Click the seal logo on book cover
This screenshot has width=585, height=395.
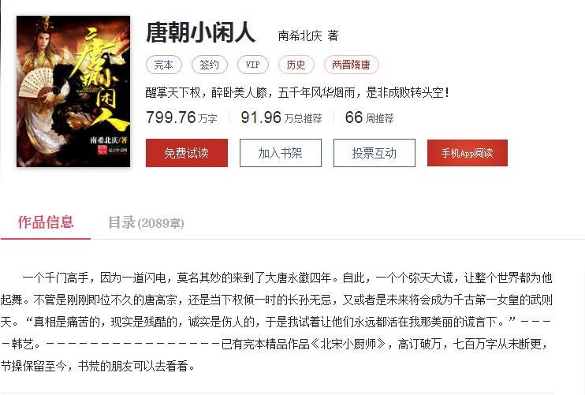(x=102, y=150)
